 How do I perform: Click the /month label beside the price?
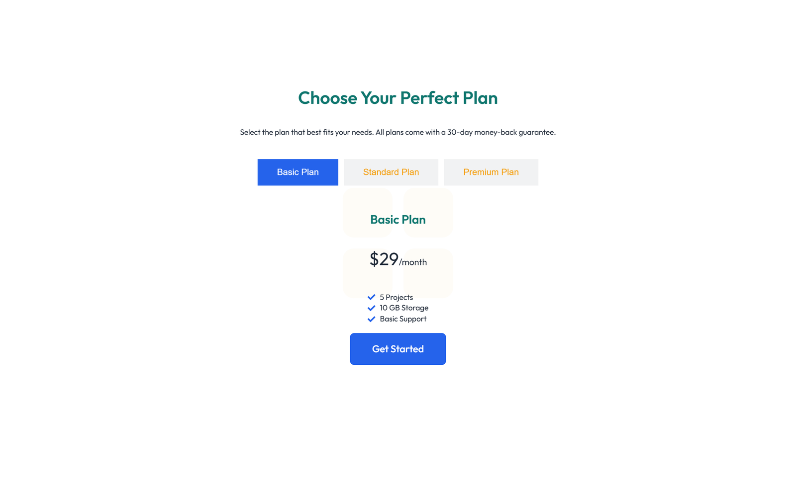[413, 262]
